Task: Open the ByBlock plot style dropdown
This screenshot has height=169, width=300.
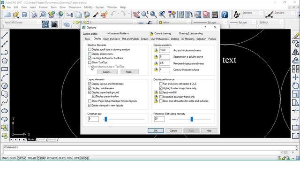Action: (x=282, y=23)
